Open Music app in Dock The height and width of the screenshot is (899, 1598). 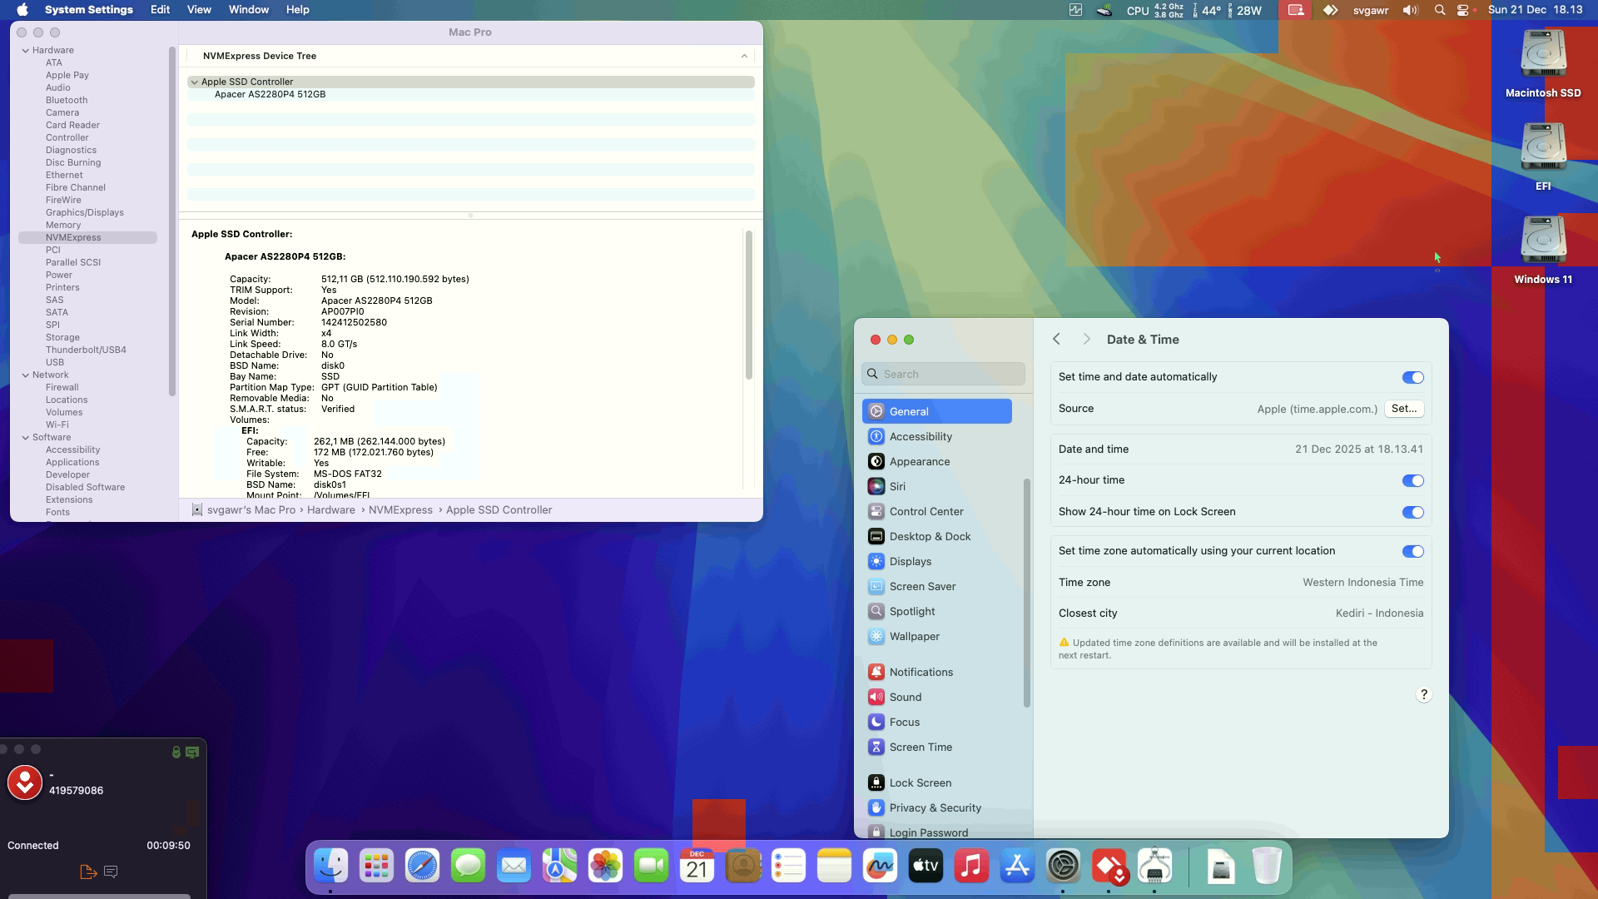pos(971,867)
